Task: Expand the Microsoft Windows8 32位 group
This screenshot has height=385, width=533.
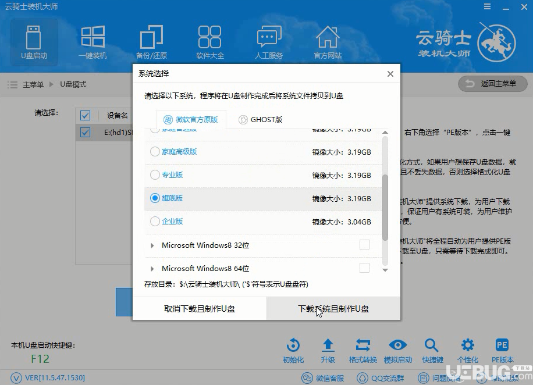Action: (152, 245)
